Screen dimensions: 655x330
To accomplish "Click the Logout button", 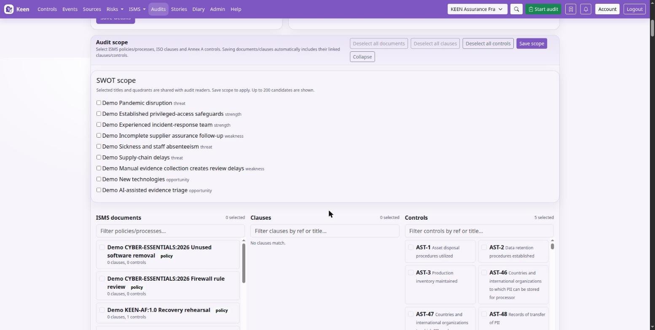I will pos(634,9).
